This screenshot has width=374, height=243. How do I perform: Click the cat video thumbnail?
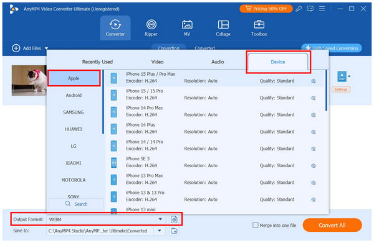coord(29,80)
